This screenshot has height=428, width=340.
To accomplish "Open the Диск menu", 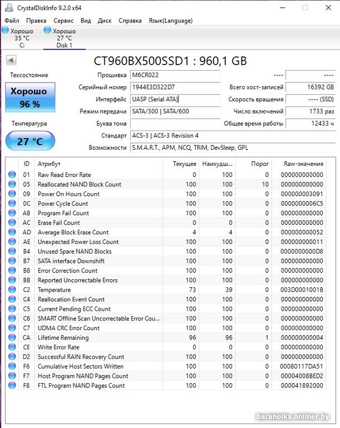I will [104, 20].
